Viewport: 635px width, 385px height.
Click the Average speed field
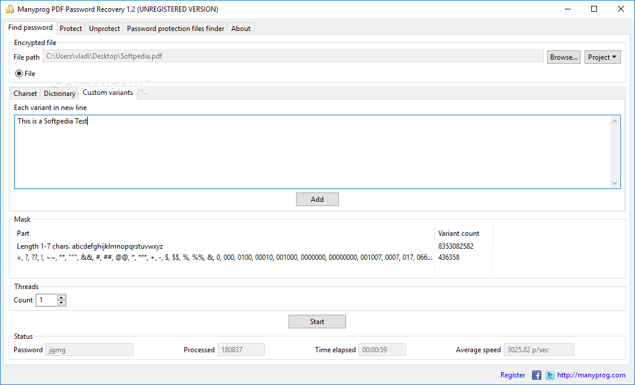[x=538, y=350]
